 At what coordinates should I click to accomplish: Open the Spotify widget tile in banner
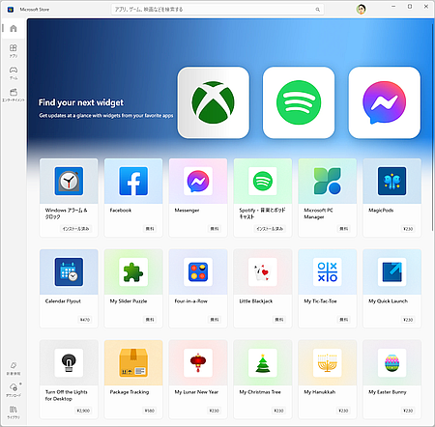(299, 102)
